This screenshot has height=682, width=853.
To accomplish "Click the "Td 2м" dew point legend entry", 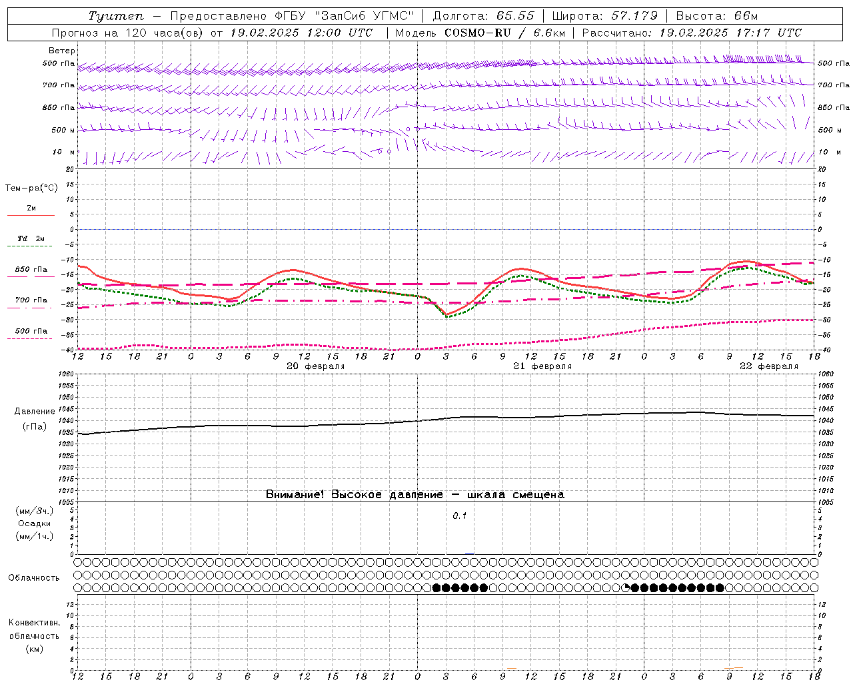I will point(31,242).
